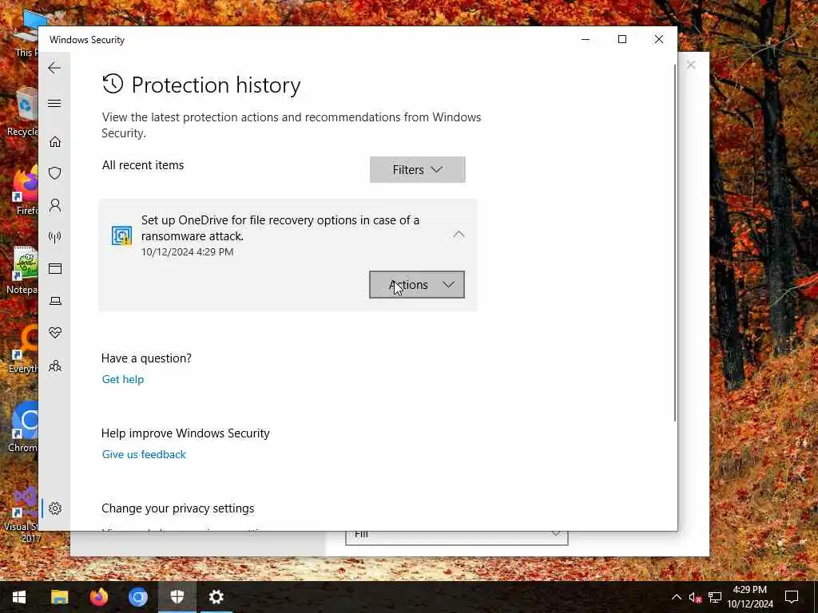
Task: Click the Give us feedback link
Action: [x=144, y=454]
